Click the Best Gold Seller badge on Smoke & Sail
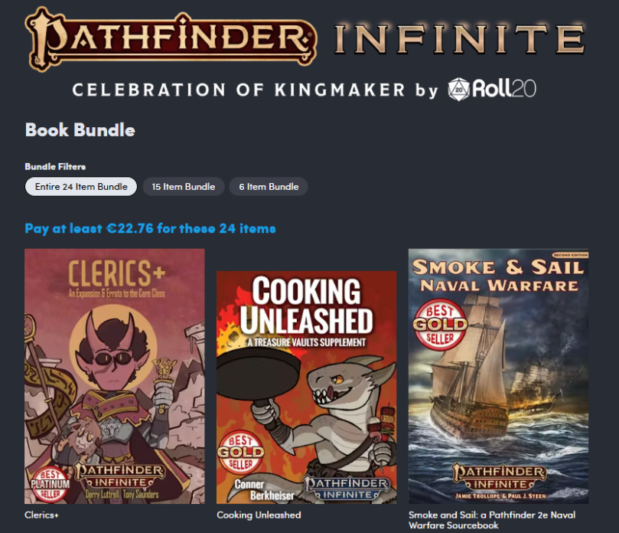This screenshot has height=533, width=619. click(440, 325)
